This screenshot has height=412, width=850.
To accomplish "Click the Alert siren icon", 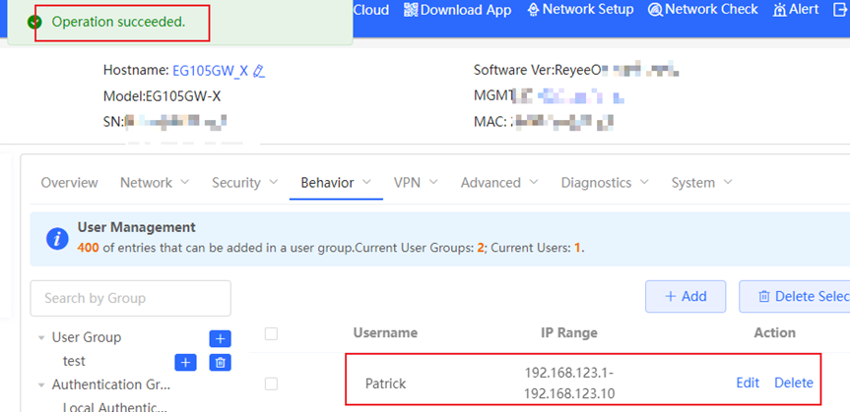I will (x=780, y=10).
